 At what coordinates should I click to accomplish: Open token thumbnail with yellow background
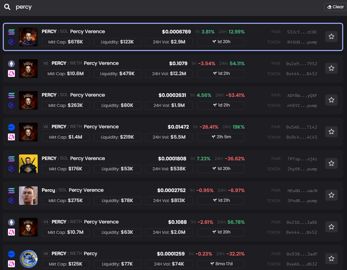(28, 163)
